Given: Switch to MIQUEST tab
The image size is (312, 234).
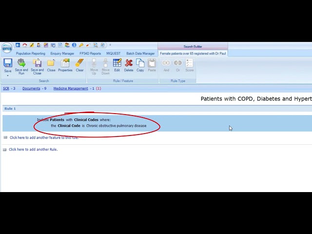Looking at the screenshot, I should (x=113, y=54).
